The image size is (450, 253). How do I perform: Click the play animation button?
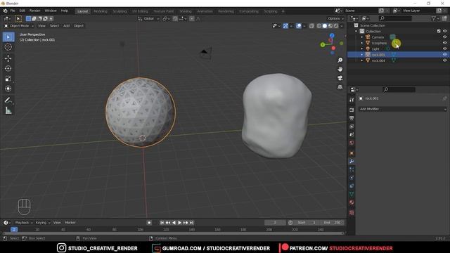coord(180,223)
